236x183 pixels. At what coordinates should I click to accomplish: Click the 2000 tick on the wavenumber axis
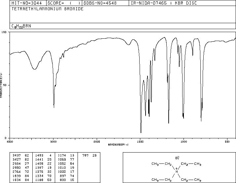tap(97, 142)
